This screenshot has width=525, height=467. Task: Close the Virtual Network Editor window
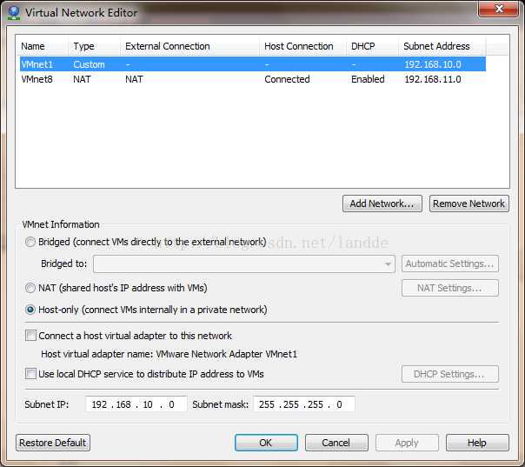499,9
